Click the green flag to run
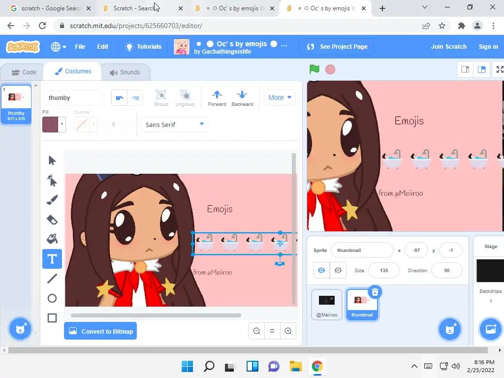The width and height of the screenshot is (504, 378). pos(314,69)
